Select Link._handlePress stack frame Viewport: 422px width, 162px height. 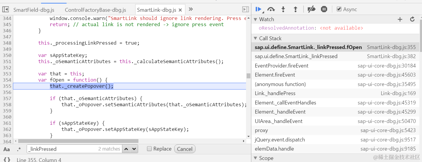pyautogui.click(x=335, y=93)
